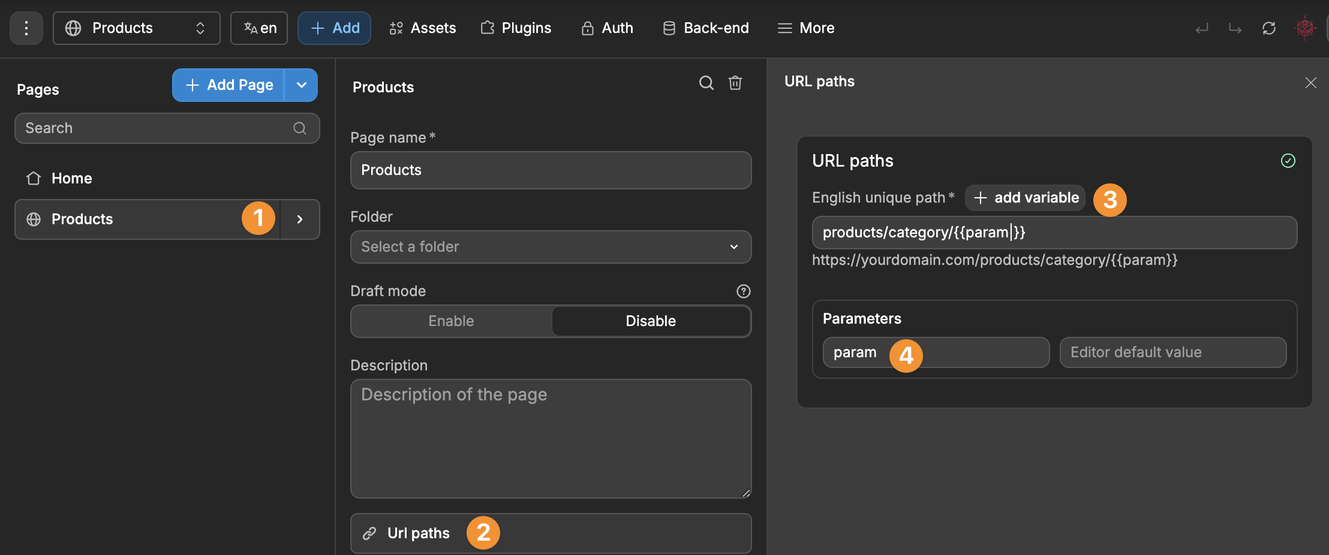Search pages using the magnifier icon
The image size is (1329, 555).
pos(706,83)
